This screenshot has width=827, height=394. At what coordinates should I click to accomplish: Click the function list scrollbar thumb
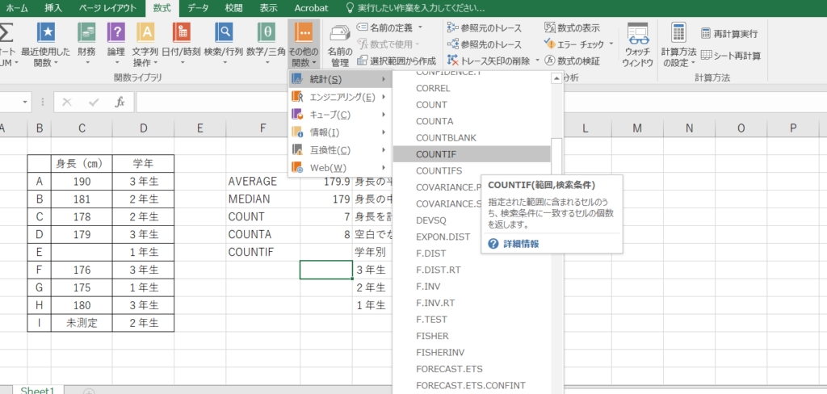tap(556, 157)
